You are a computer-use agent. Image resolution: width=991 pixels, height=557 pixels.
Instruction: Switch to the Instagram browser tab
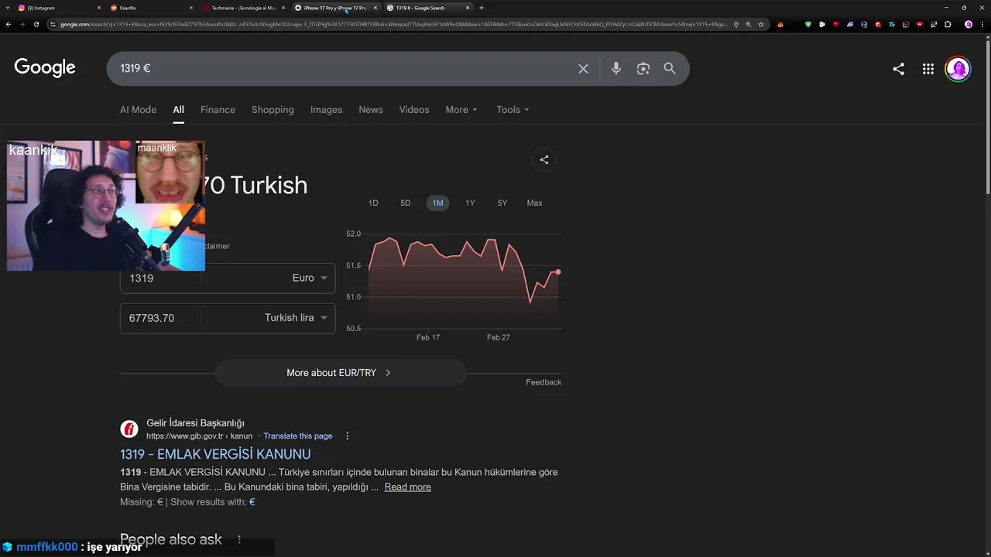point(58,8)
